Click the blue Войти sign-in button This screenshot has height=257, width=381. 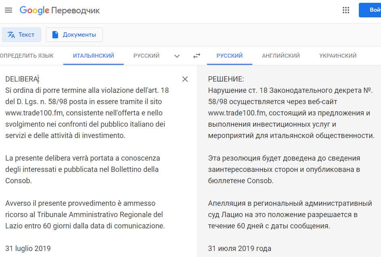click(370, 10)
